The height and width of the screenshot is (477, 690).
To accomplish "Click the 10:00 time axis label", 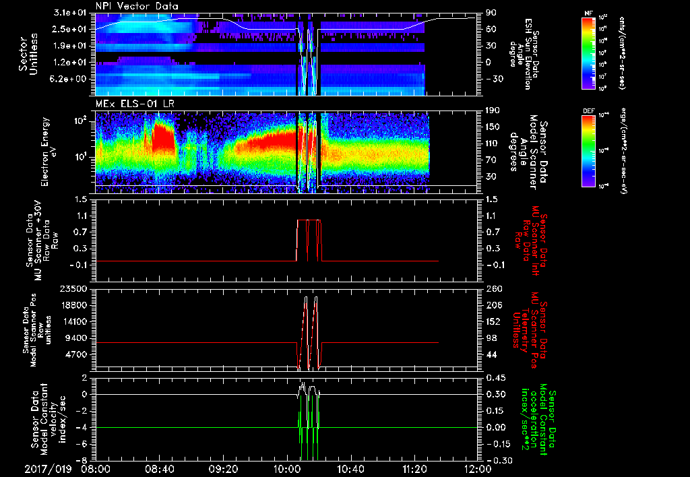I will 287,468.
